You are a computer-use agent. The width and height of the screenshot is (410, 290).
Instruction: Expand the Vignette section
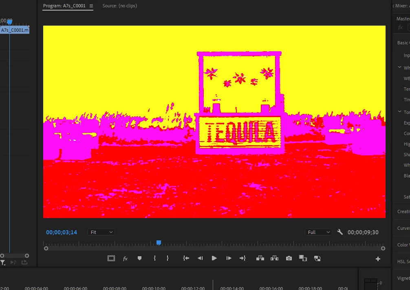point(403,278)
